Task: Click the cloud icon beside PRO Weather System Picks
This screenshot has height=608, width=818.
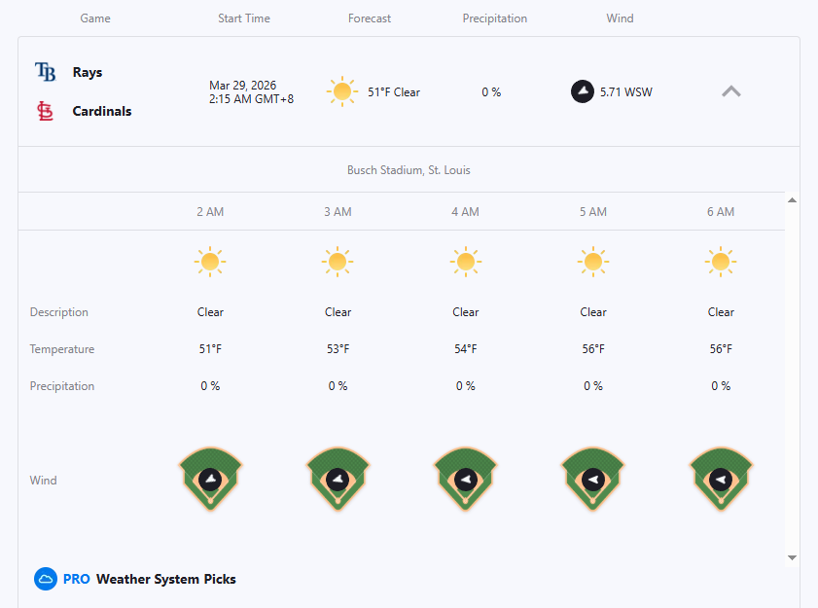Action: 46,579
